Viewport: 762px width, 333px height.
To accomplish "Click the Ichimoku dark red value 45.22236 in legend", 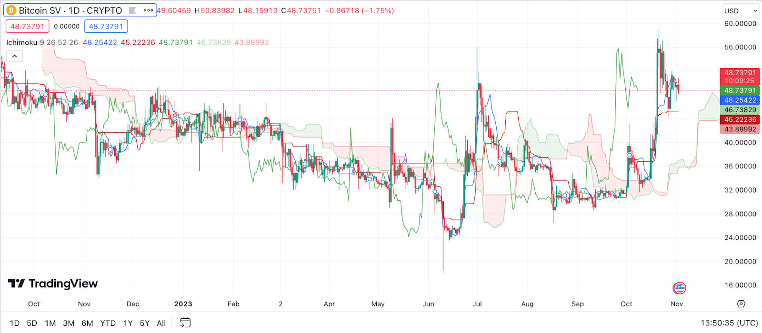I will click(x=138, y=42).
